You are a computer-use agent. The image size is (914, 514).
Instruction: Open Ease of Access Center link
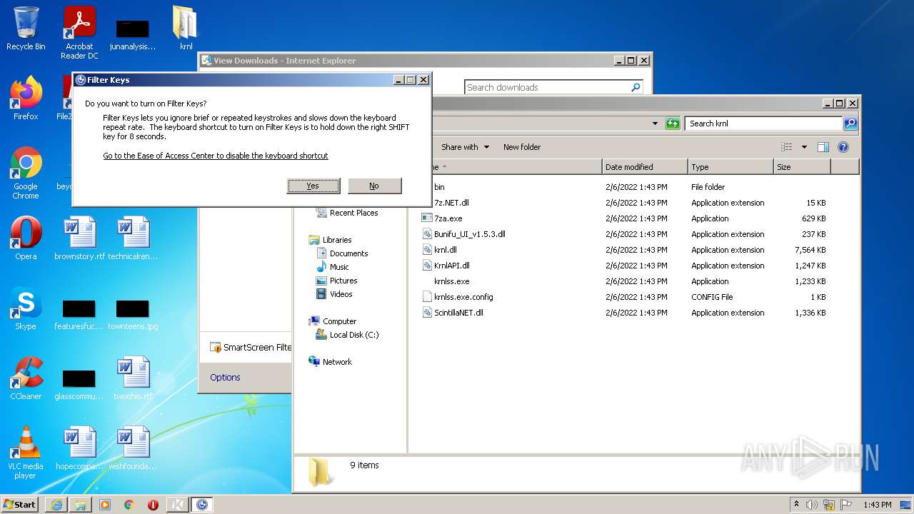click(x=216, y=156)
